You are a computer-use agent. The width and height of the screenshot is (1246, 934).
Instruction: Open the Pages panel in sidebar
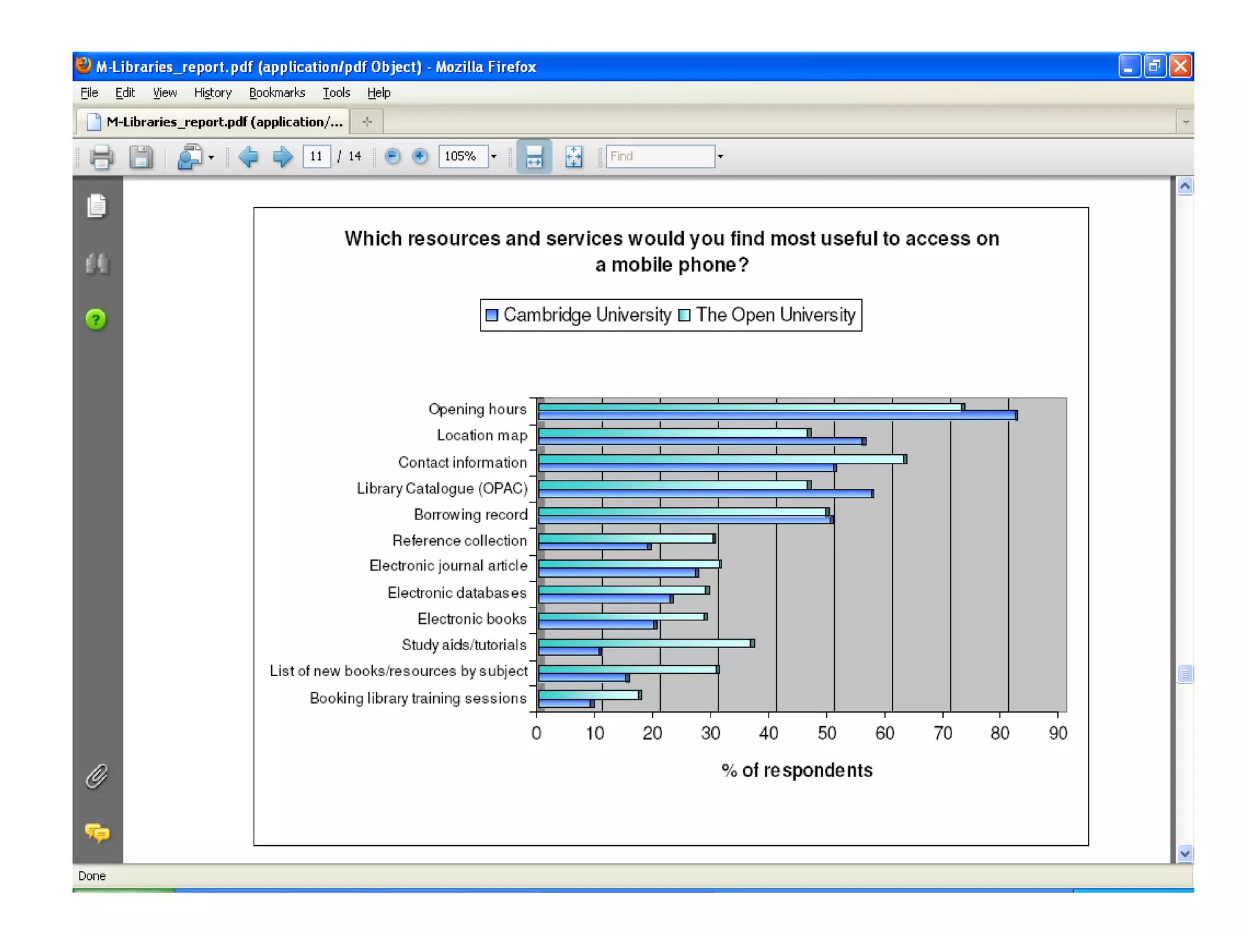click(97, 206)
